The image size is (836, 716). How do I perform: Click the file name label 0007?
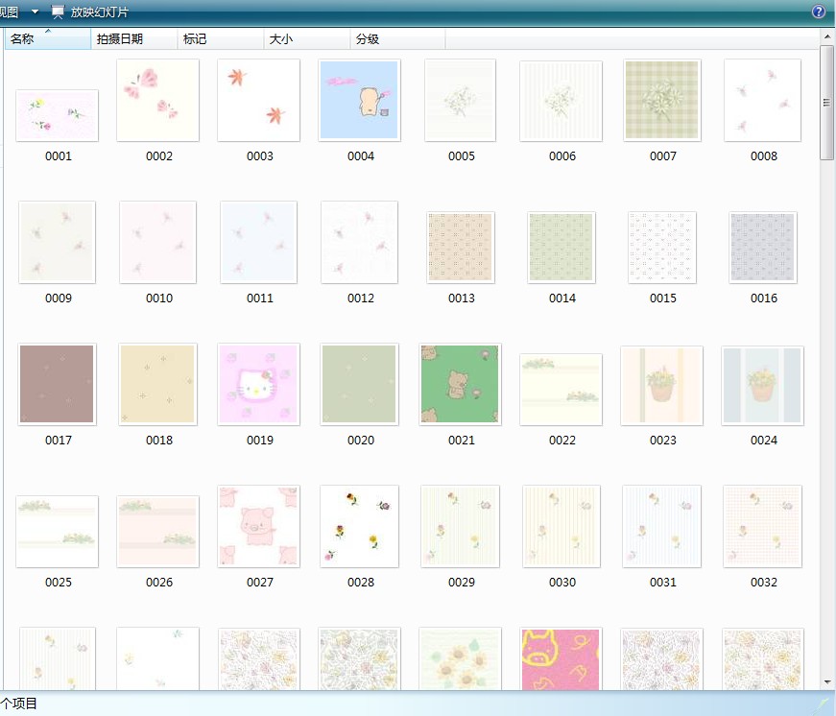click(662, 156)
